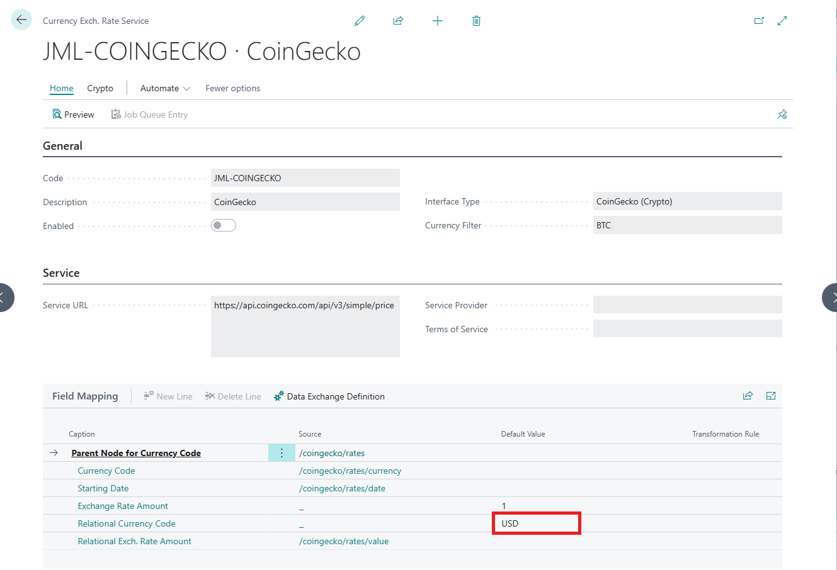Select the Currency Code mapping row
This screenshot has height=570, width=837.
click(413, 471)
